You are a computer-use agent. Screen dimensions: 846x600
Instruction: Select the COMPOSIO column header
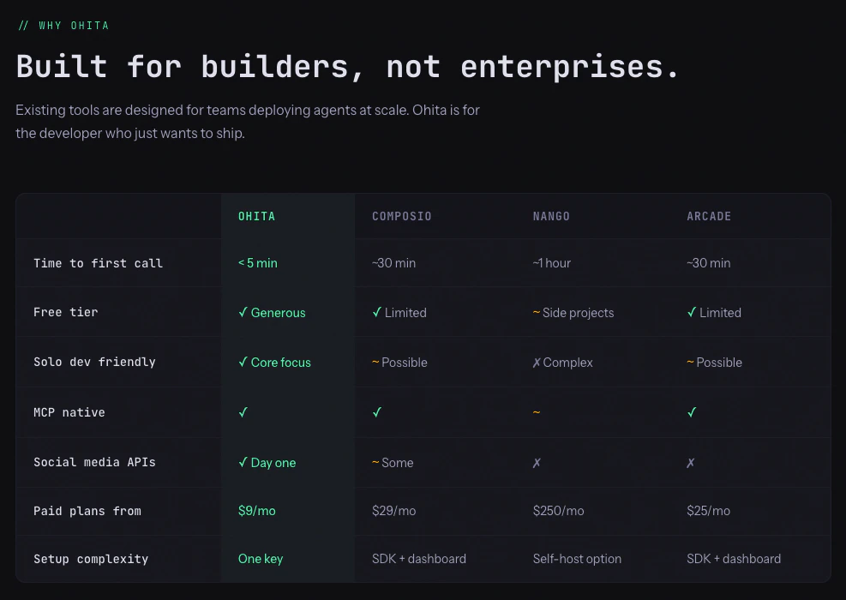click(401, 216)
